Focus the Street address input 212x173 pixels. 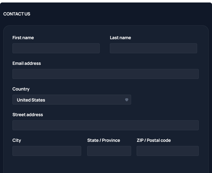click(105, 125)
